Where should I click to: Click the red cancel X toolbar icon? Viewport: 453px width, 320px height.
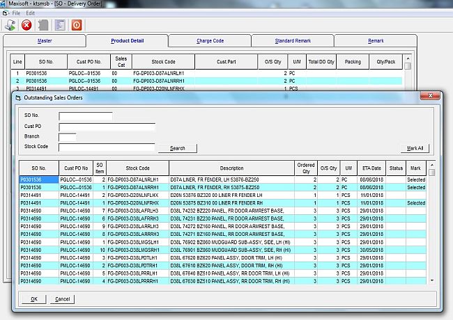(26, 25)
